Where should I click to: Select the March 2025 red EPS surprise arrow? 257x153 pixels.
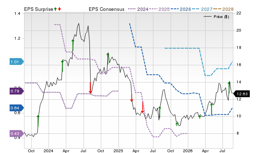(x=131, y=98)
